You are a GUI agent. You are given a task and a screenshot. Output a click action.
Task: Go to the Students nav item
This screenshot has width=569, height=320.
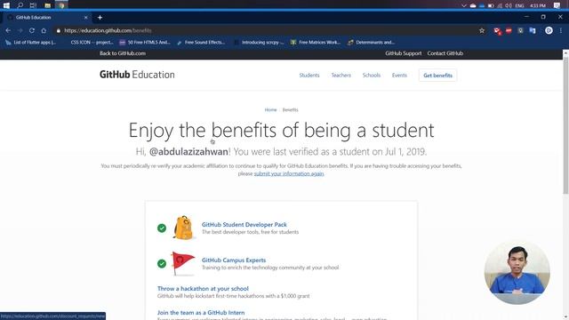pos(309,75)
